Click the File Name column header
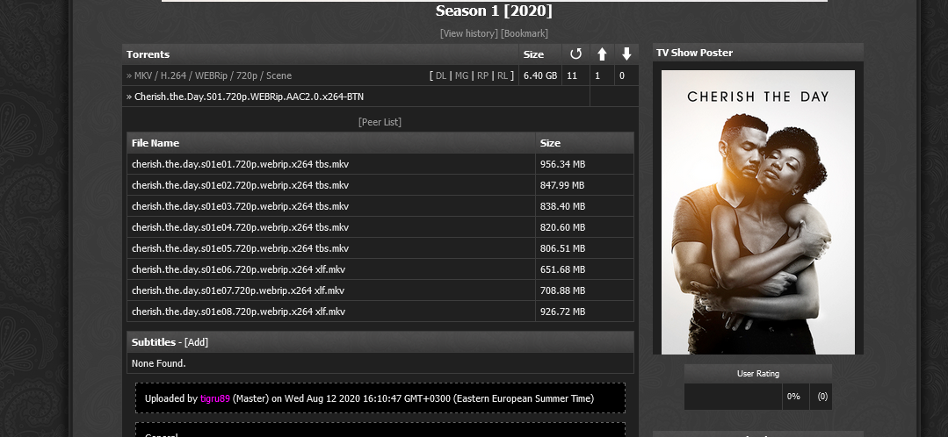The height and width of the screenshot is (437, 948). tap(156, 143)
